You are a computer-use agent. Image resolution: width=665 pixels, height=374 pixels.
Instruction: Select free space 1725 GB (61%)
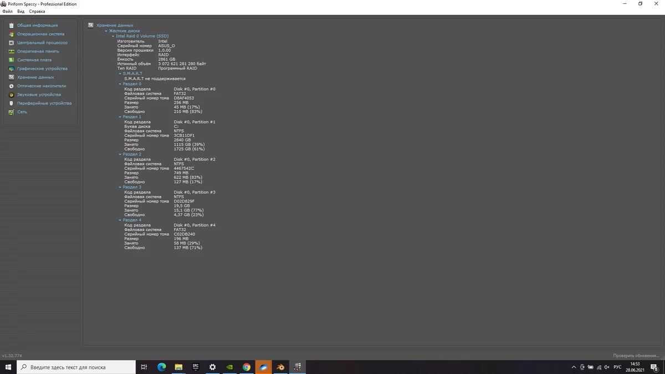pyautogui.click(x=189, y=149)
